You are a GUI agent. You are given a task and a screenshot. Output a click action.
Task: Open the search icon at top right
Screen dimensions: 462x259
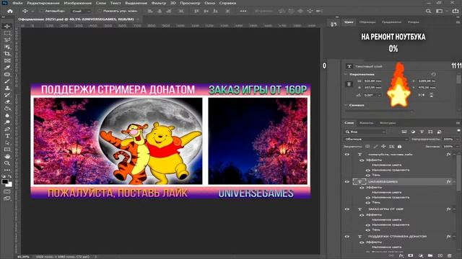428,11
